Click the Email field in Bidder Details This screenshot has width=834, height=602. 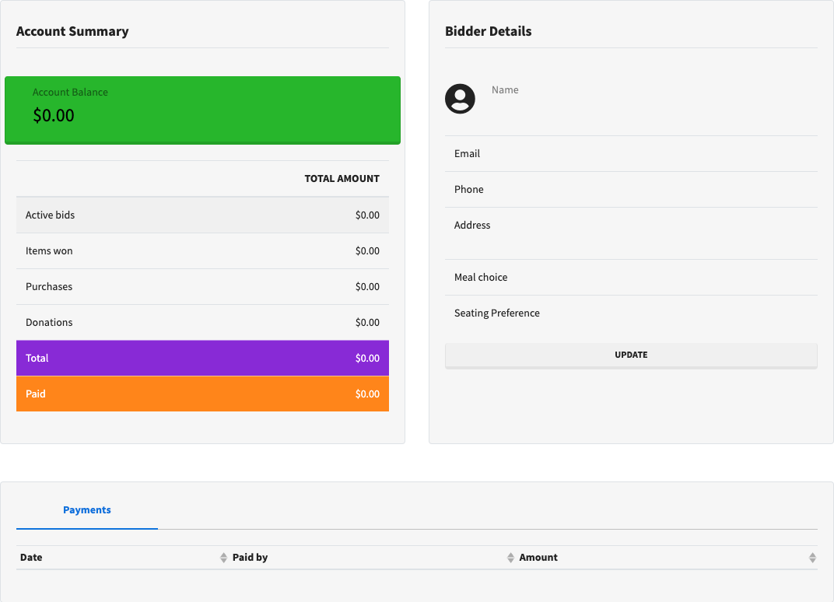631,154
